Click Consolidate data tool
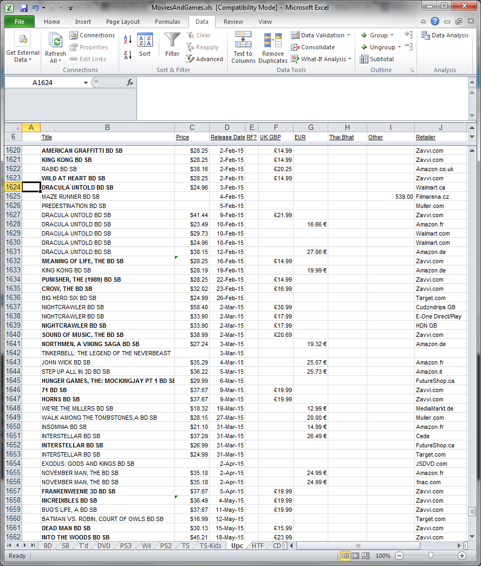Image resolution: width=481 pixels, height=566 pixels. (313, 47)
